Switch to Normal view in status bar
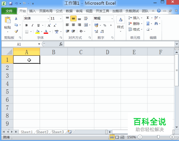The image size is (179, 141). tap(112, 137)
